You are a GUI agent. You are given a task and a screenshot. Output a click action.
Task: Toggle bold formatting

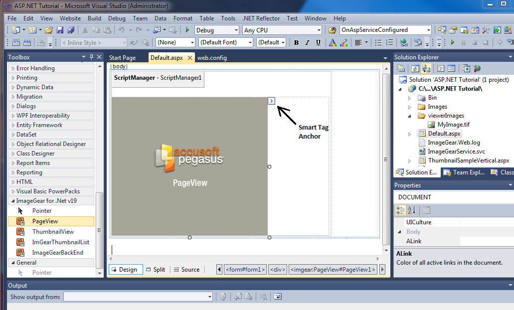(x=296, y=42)
